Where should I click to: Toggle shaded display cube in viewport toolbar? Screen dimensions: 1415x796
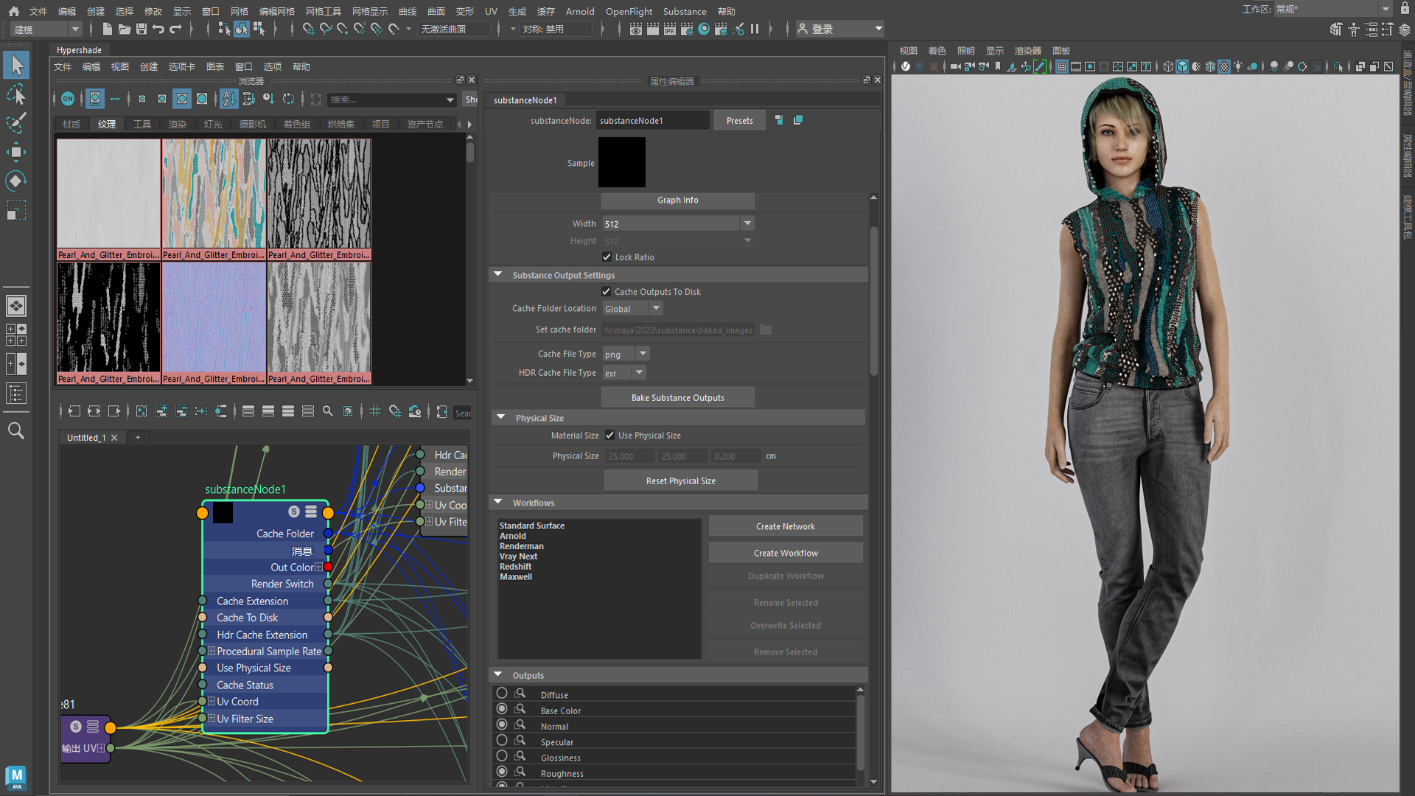click(1181, 66)
